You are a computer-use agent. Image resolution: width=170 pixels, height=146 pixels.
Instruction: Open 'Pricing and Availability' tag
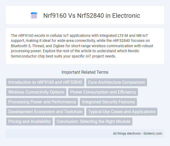point(29,121)
